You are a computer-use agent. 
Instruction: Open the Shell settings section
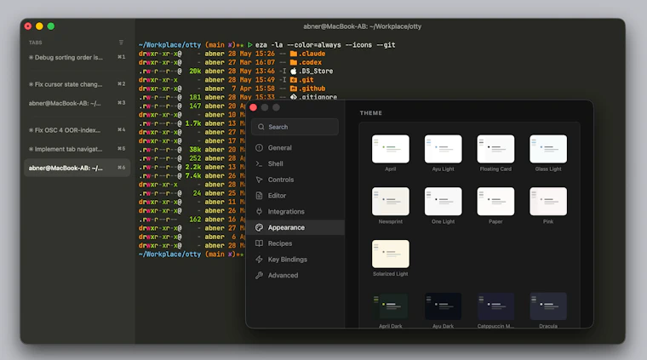point(295,163)
